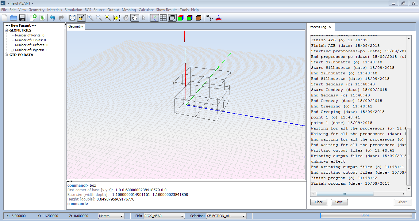Screen dimensions: 419x221
Task: Open the PICK_NEAR pick mode dropdown
Action: 164,216
